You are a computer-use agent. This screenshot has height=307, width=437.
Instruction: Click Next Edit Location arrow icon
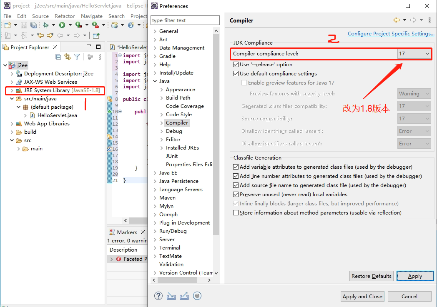(x=50, y=35)
